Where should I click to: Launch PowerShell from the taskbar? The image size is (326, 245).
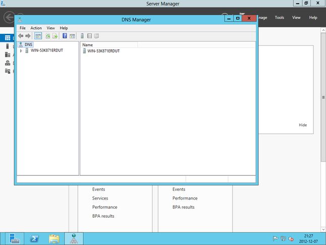tap(34, 238)
